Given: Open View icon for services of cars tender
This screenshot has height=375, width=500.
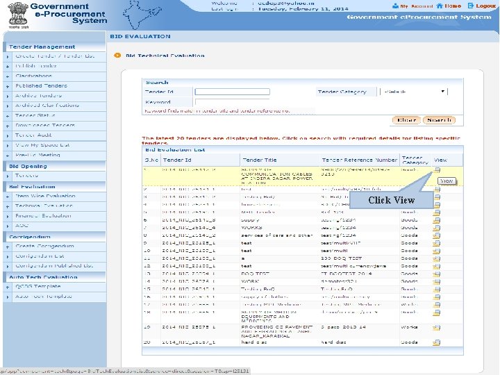Looking at the screenshot, I should click(437, 235).
